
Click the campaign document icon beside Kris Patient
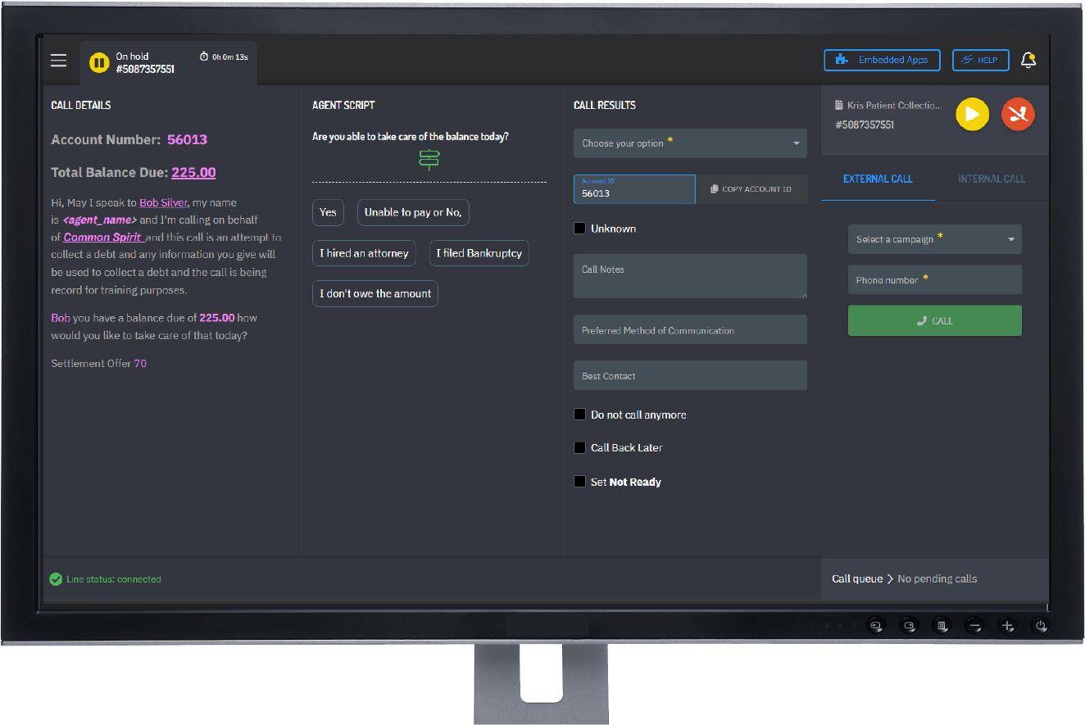point(839,106)
